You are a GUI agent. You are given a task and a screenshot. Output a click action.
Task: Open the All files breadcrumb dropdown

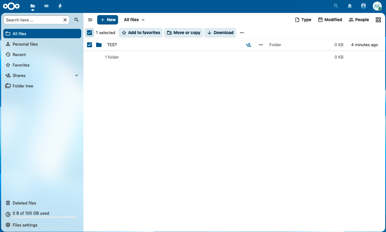[x=134, y=20]
